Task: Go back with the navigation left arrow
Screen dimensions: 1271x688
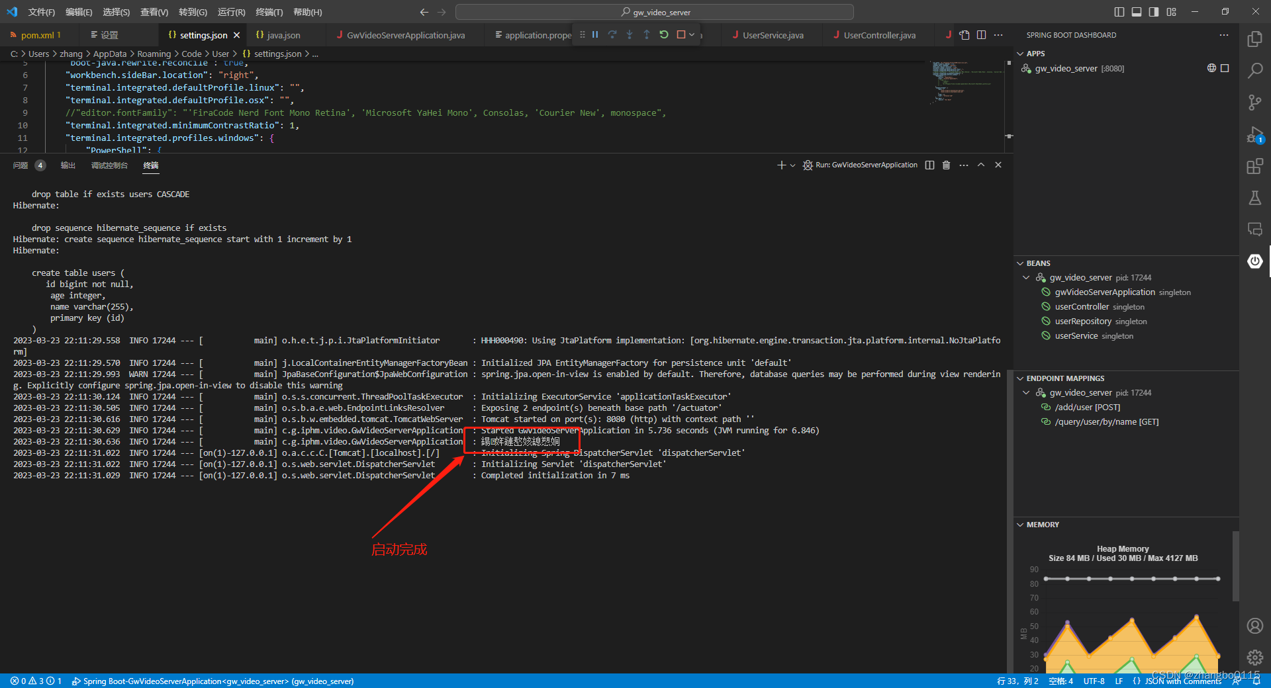Action: click(x=424, y=12)
